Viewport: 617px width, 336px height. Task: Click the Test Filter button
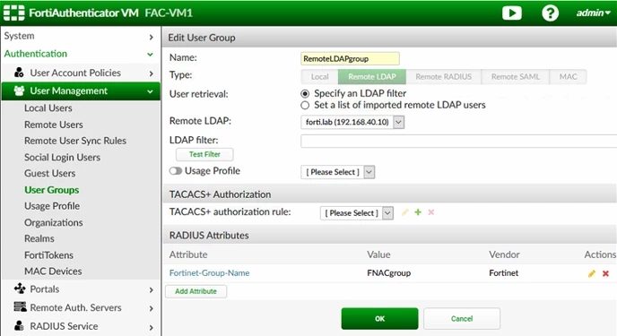point(204,154)
